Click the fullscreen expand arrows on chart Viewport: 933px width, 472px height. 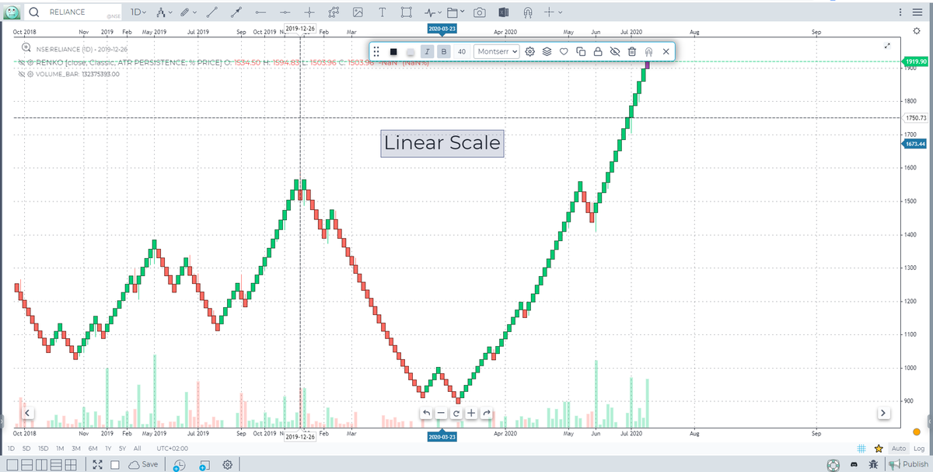click(x=887, y=46)
